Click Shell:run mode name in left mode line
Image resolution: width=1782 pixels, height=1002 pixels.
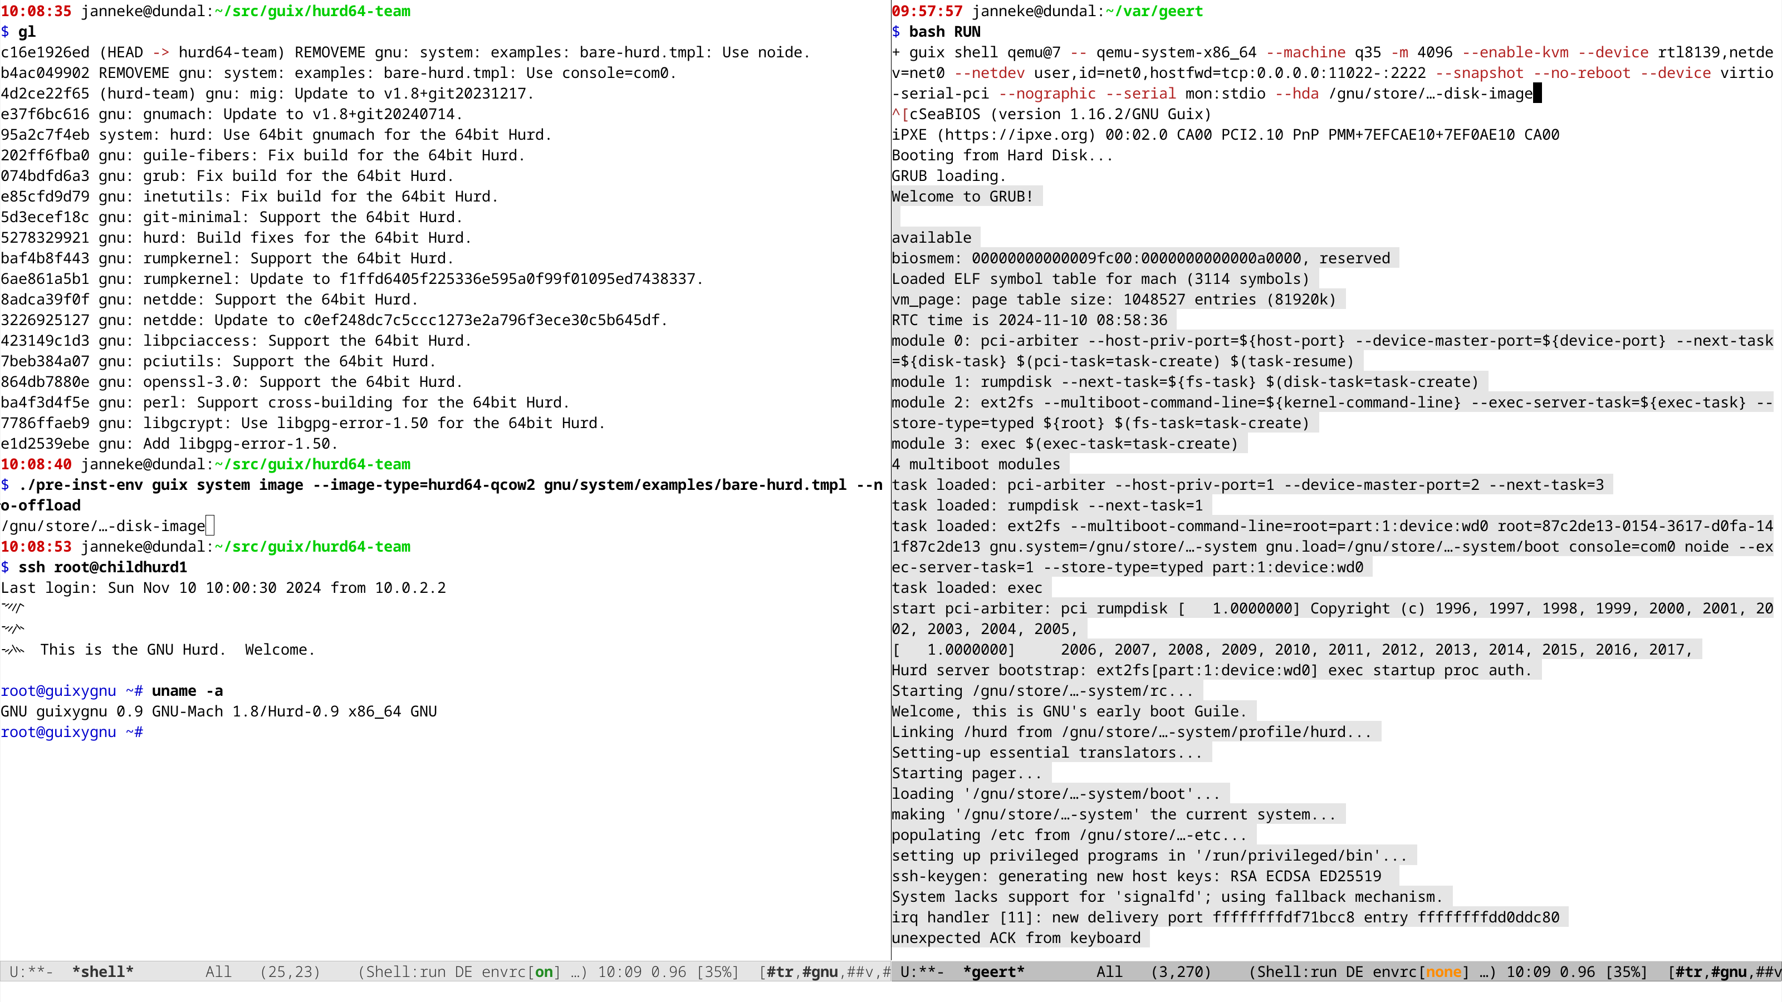[x=406, y=971]
